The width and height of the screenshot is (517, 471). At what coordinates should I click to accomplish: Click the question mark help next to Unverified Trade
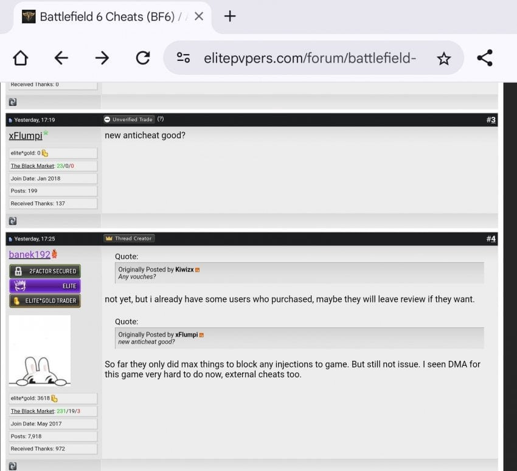pyautogui.click(x=161, y=119)
